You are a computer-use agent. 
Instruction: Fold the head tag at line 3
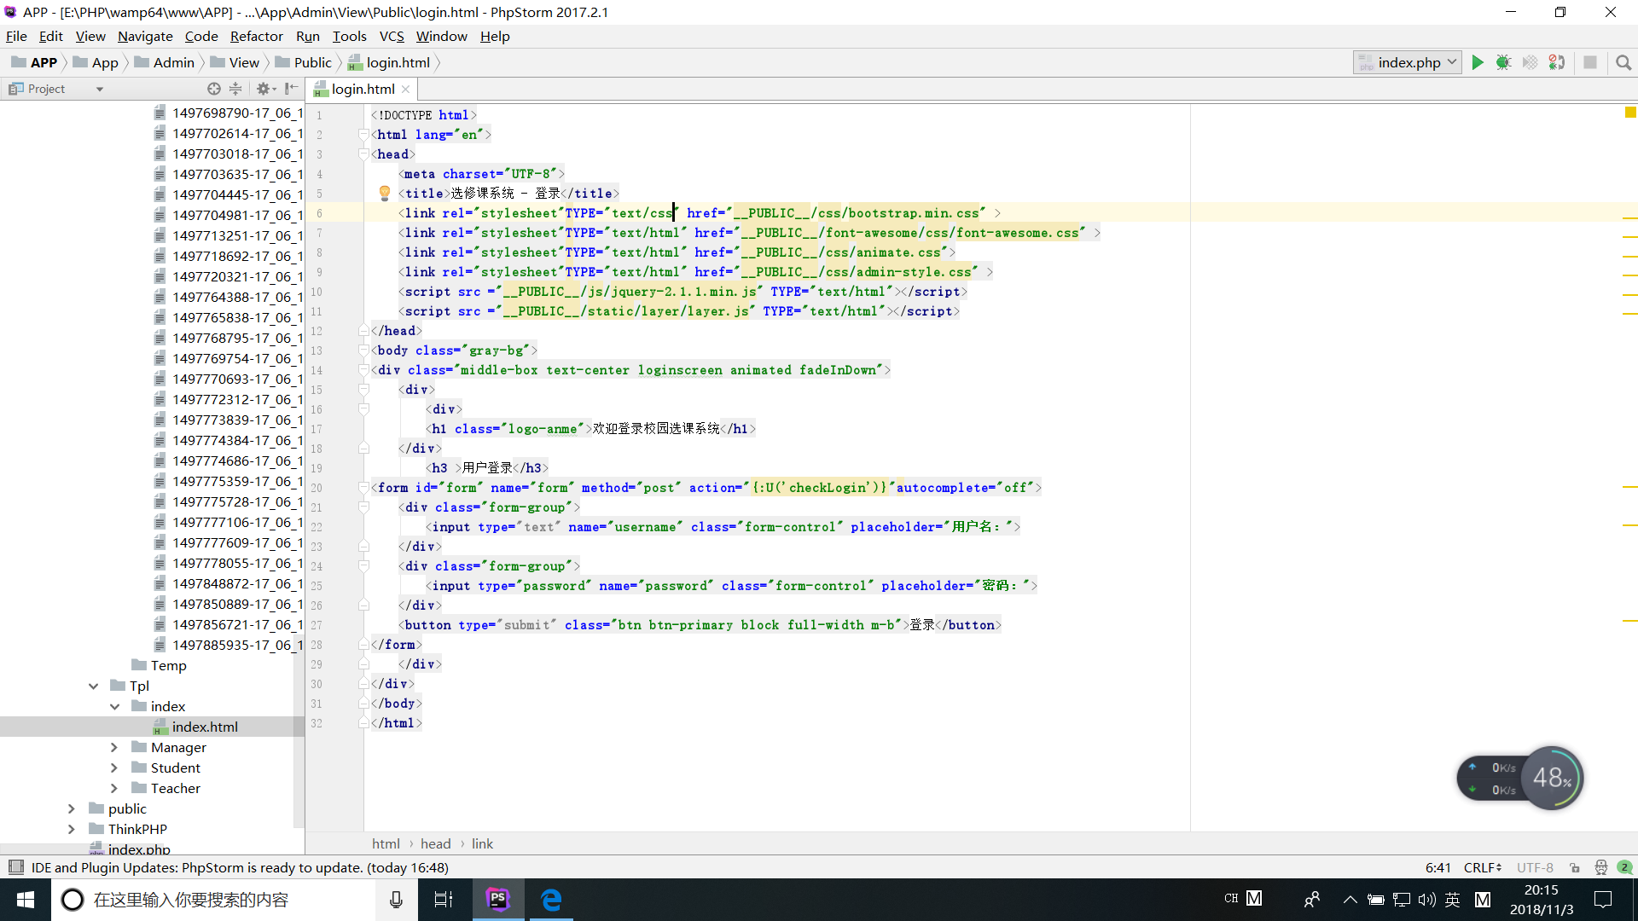pyautogui.click(x=364, y=154)
